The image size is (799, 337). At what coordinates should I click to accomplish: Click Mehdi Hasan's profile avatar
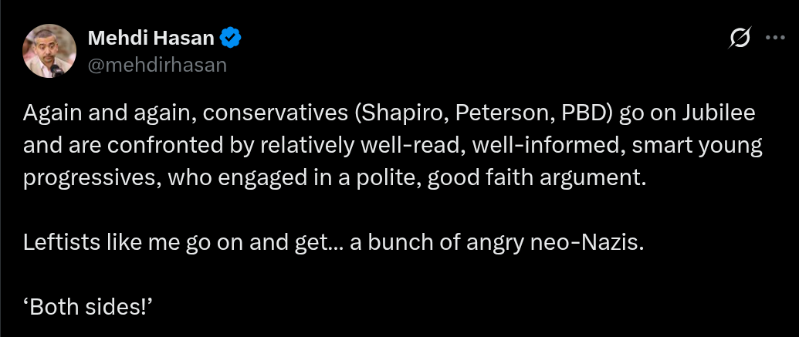[49, 51]
